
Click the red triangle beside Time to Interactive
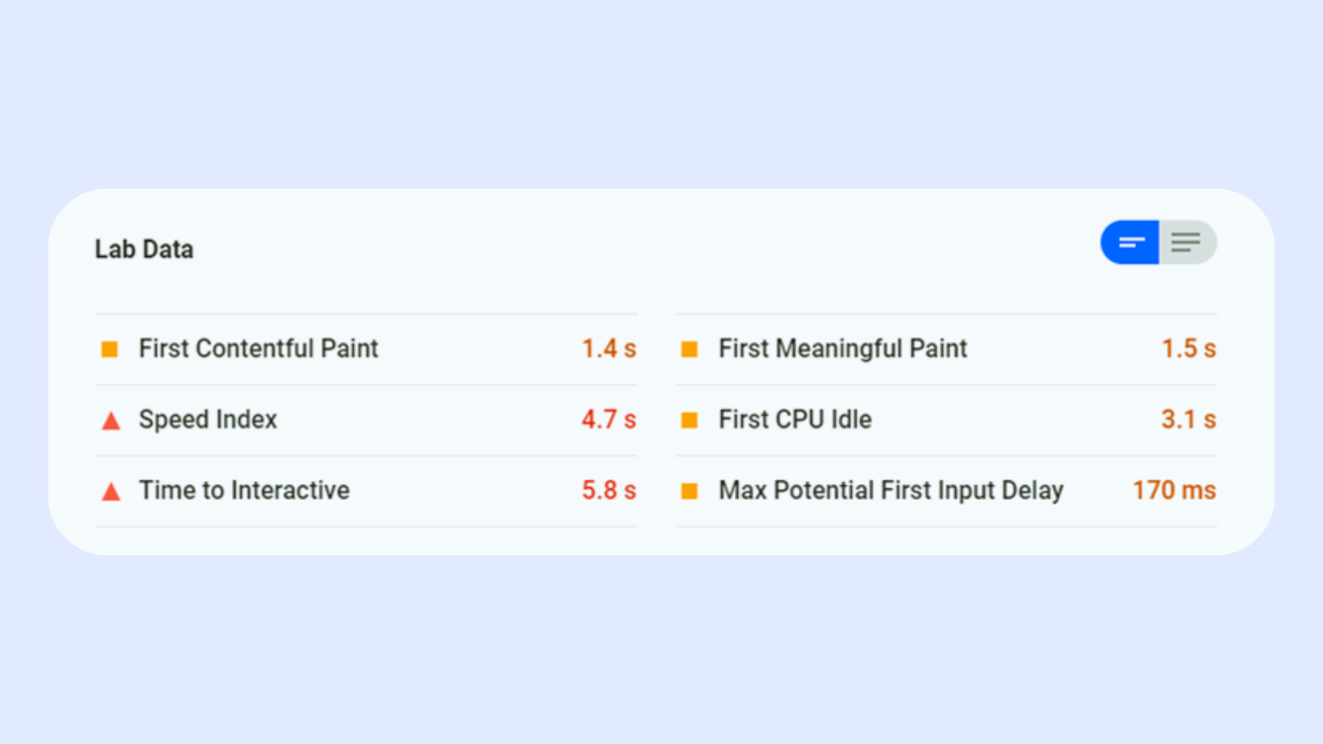tap(111, 491)
